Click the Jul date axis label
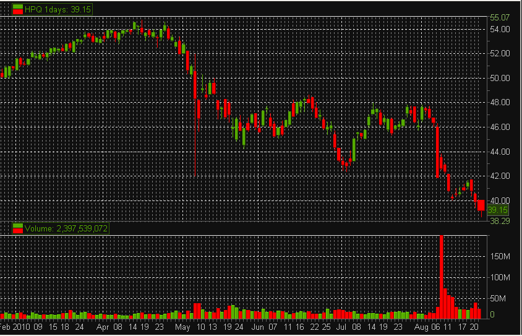Screen dimensions: 522x336 (x=341, y=327)
